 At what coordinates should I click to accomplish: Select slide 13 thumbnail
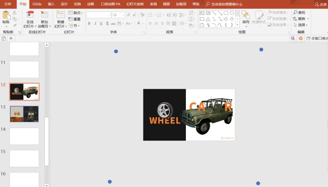click(24, 114)
